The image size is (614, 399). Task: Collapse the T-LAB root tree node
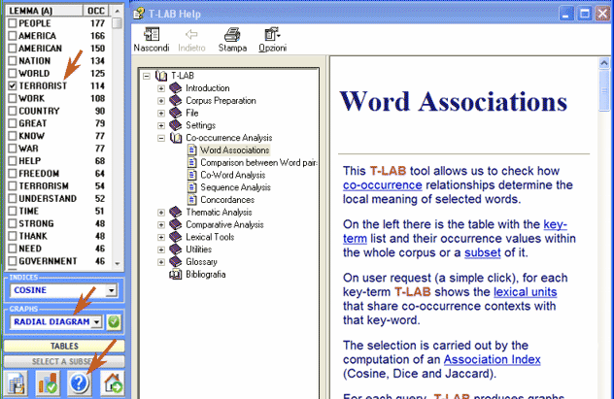[147, 76]
